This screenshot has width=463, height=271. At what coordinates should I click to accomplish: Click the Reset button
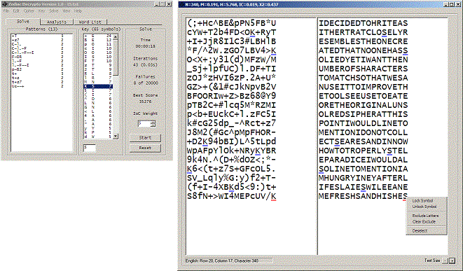point(145,148)
